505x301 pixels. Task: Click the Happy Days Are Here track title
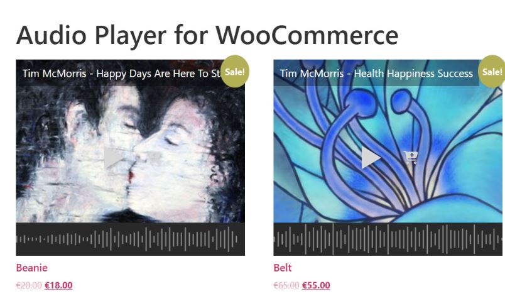(x=121, y=74)
